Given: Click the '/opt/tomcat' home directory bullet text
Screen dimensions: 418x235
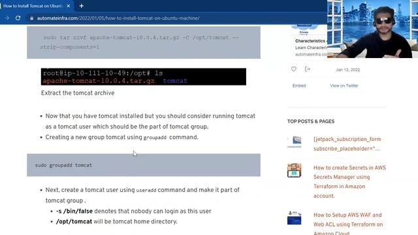Looking at the screenshot, I should [x=116, y=221].
